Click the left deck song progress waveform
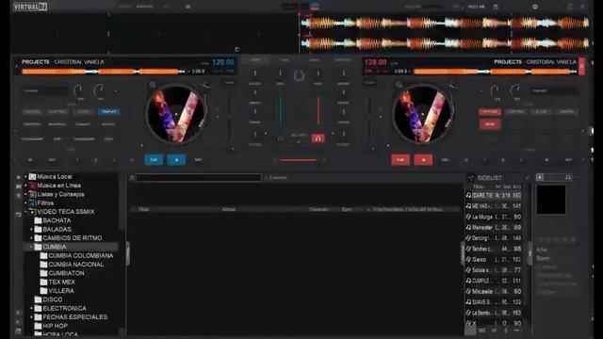603x339 pixels. coord(103,72)
